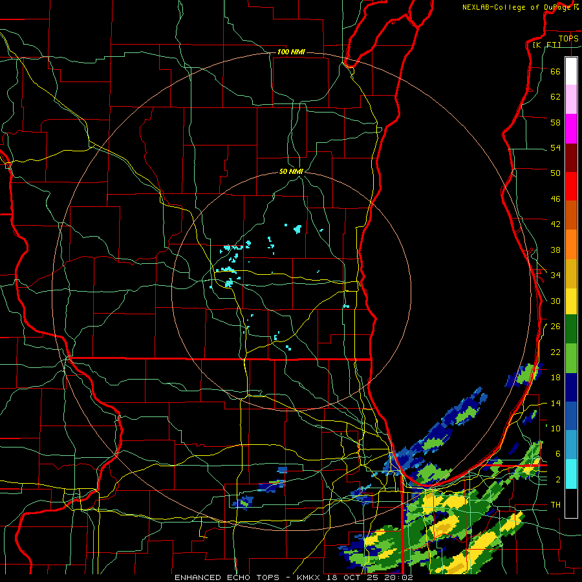Pick the light sky-blue legend swatch
The height and width of the screenshot is (582, 582).
point(571,444)
